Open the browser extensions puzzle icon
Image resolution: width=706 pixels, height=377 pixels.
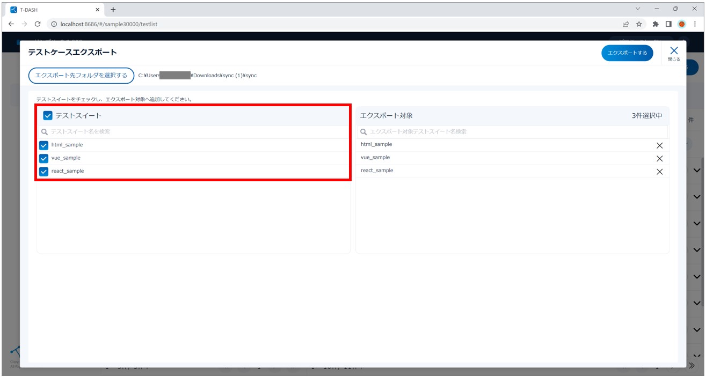coord(655,24)
